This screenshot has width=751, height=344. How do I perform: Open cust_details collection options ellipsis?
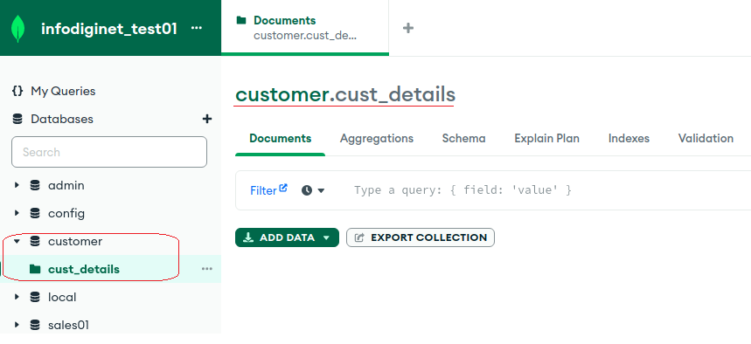[x=207, y=269]
